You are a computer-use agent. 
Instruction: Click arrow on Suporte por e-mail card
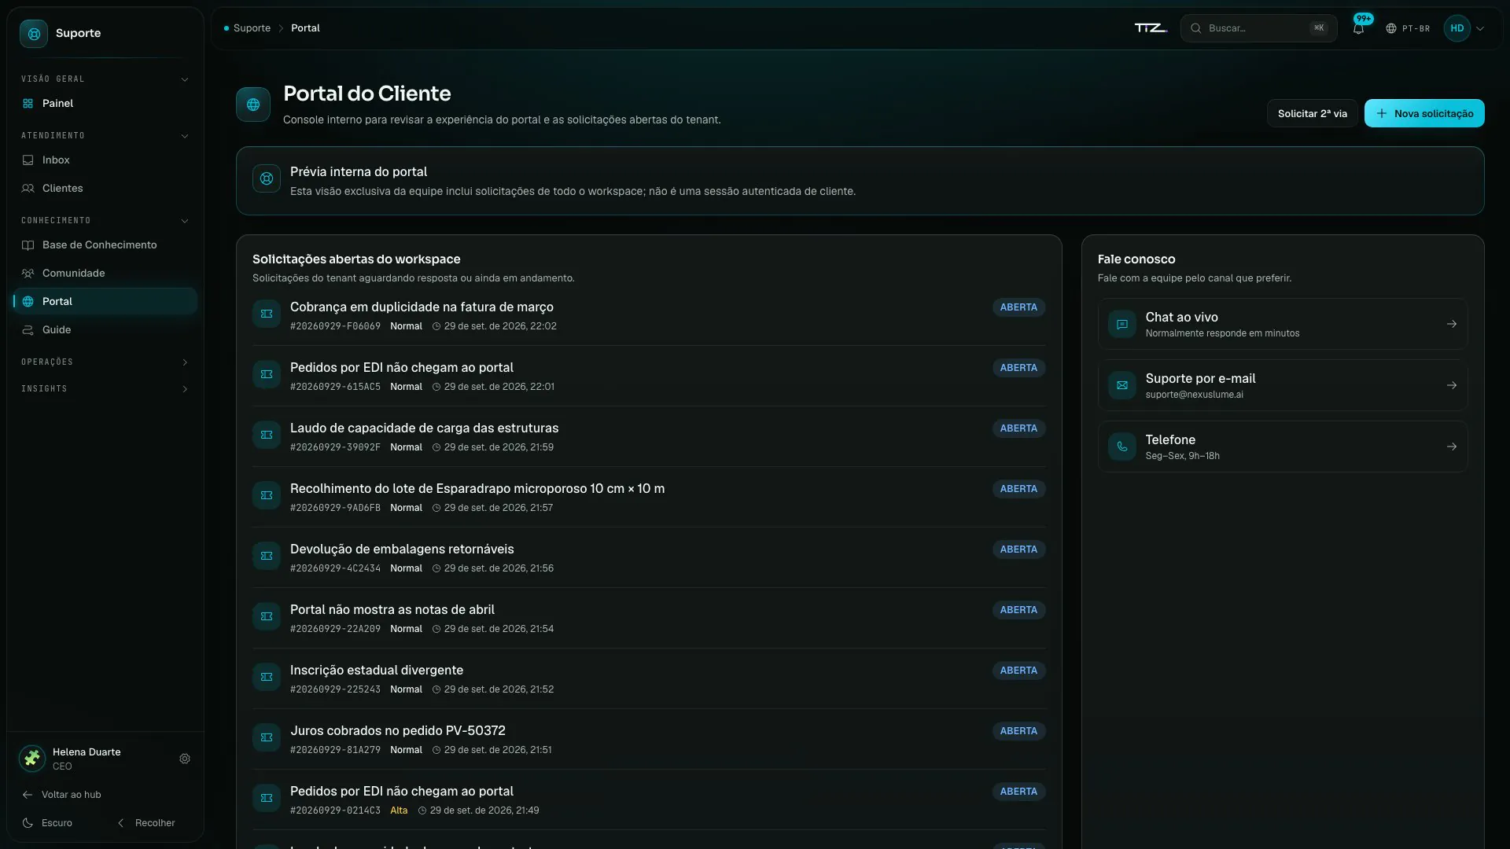tap(1452, 385)
